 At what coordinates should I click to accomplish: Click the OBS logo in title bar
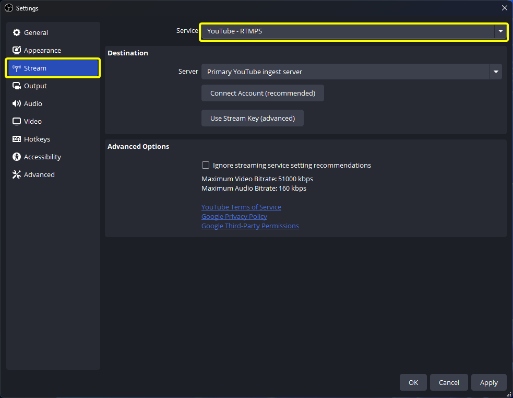tap(9, 8)
